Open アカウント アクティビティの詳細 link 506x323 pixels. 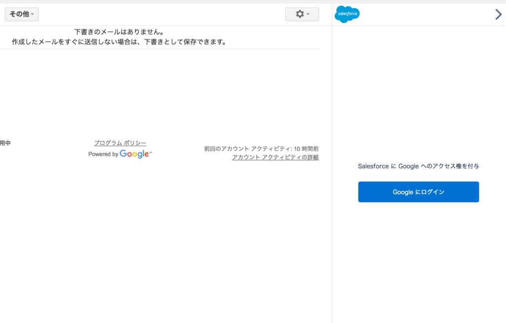[275, 157]
